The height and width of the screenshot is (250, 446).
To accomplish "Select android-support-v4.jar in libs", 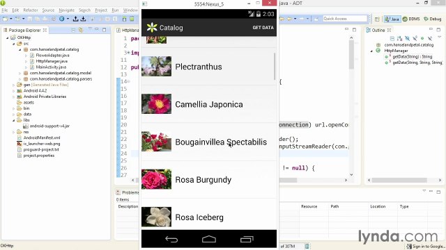I will tap(49, 126).
